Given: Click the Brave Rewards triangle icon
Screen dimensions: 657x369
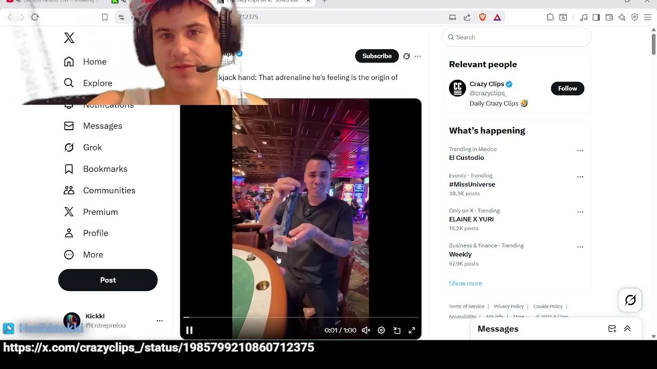Looking at the screenshot, I should click(497, 17).
